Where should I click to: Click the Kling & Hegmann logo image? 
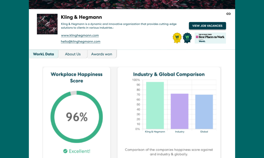pos(47,24)
